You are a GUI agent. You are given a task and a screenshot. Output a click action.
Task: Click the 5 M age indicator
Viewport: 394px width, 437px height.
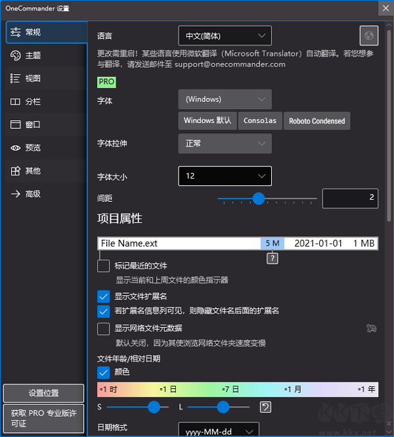click(x=273, y=243)
